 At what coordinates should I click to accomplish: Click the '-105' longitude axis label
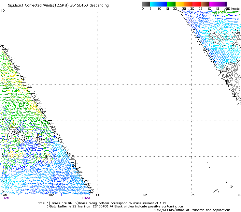(3, 195)
